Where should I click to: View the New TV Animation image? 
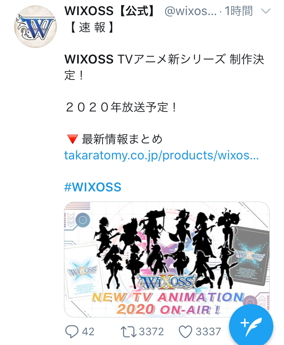point(166,259)
